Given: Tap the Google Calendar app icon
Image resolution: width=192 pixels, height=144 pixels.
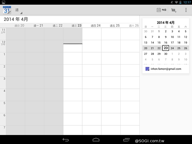Looking at the screenshot, I should [x=7, y=10].
